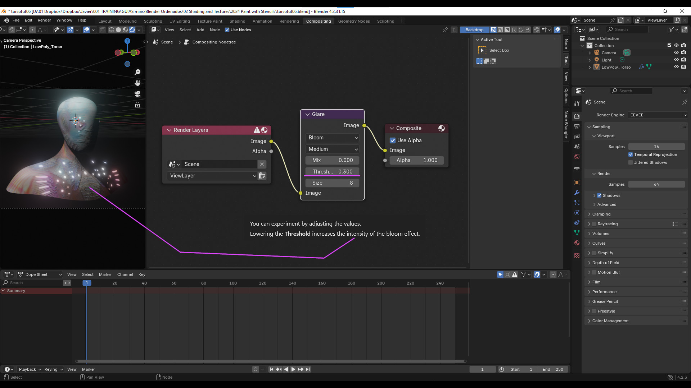Toggle Use Alpha on Composite node
Screen dimensions: 691x388
[x=393, y=140]
